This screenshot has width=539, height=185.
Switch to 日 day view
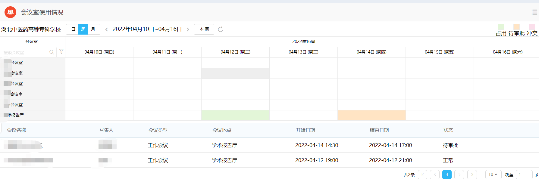click(73, 29)
